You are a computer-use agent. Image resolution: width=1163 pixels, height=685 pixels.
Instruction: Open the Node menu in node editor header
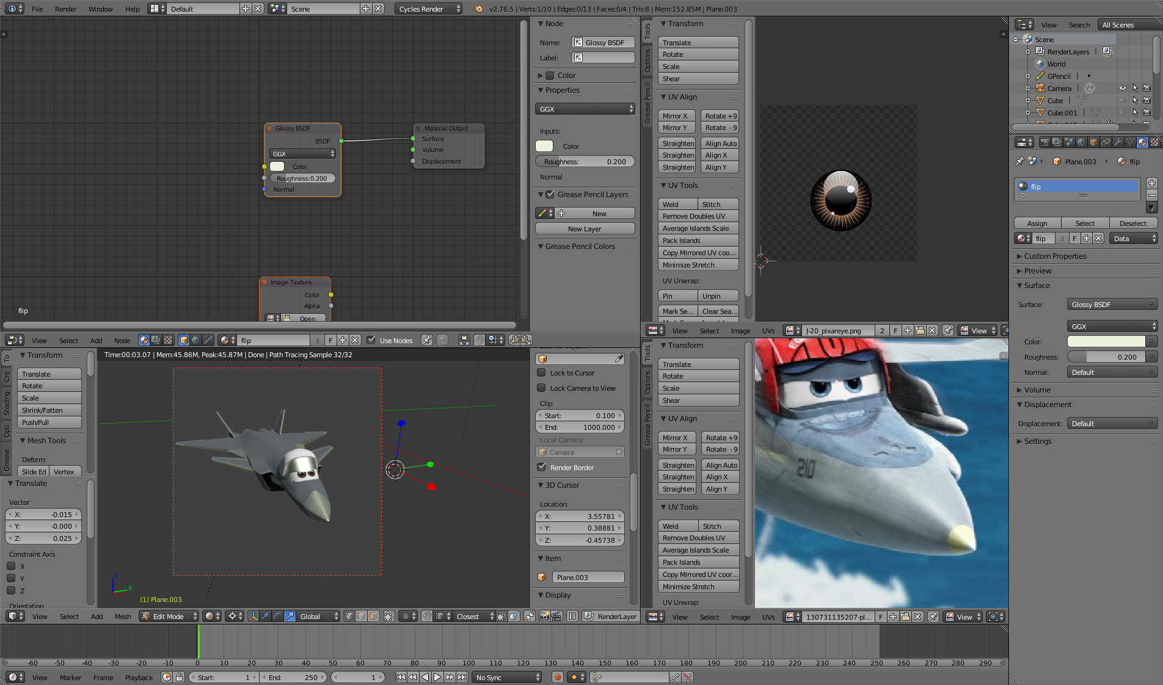pos(122,341)
